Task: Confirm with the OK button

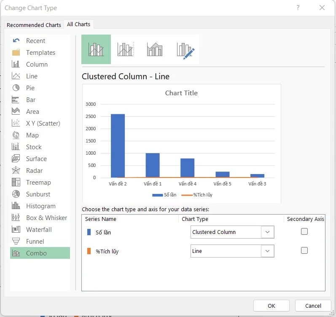Action: (x=271, y=306)
